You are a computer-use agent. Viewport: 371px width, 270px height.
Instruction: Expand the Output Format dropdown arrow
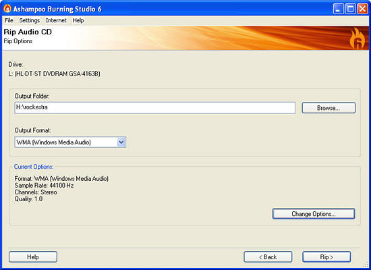pos(121,142)
